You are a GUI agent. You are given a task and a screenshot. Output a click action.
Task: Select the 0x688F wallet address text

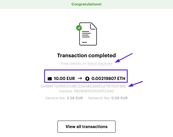point(83,86)
